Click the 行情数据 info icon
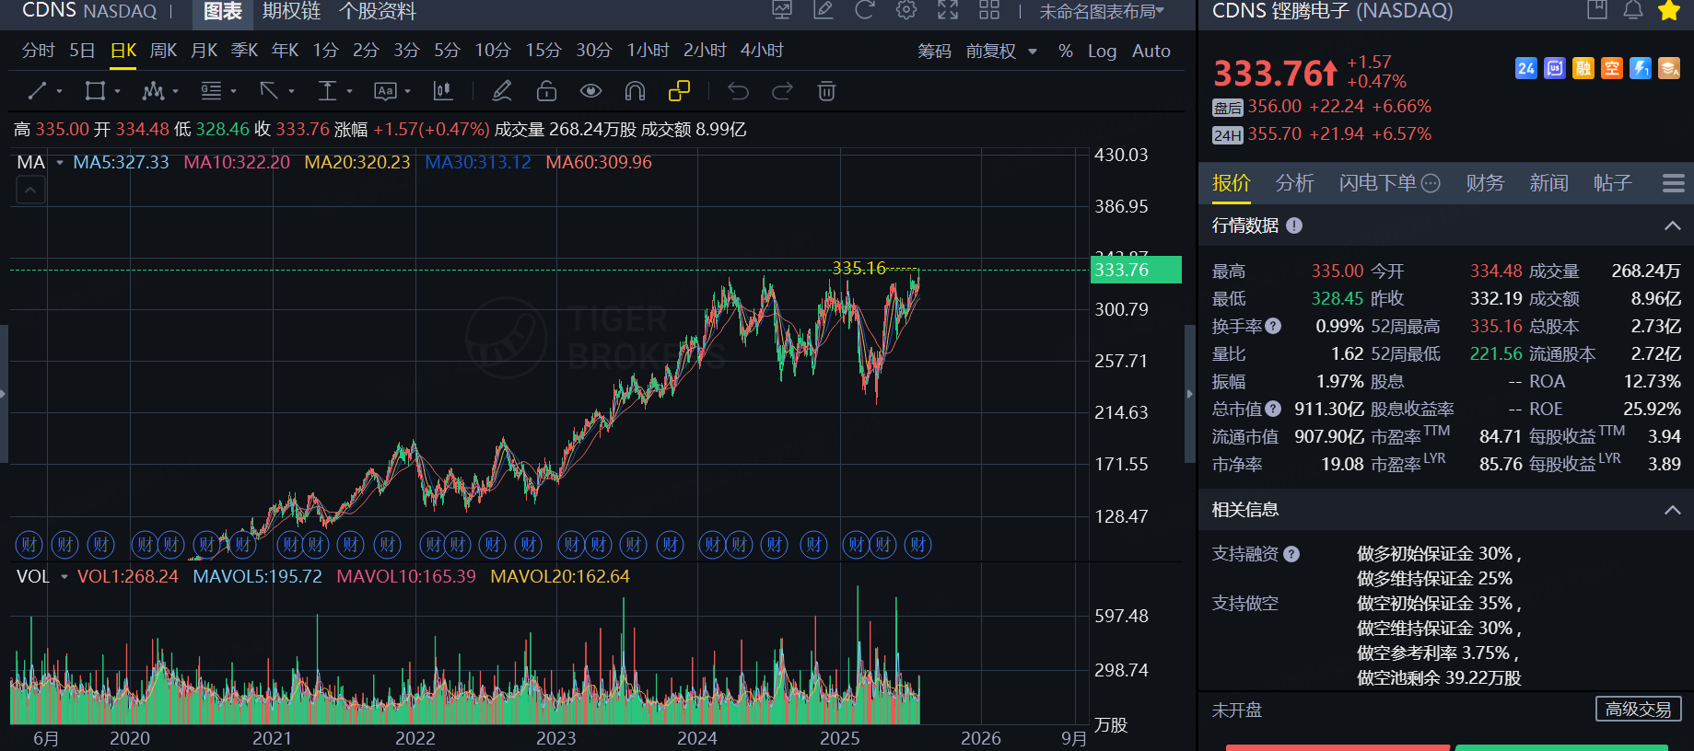The height and width of the screenshot is (751, 1694). [1294, 225]
